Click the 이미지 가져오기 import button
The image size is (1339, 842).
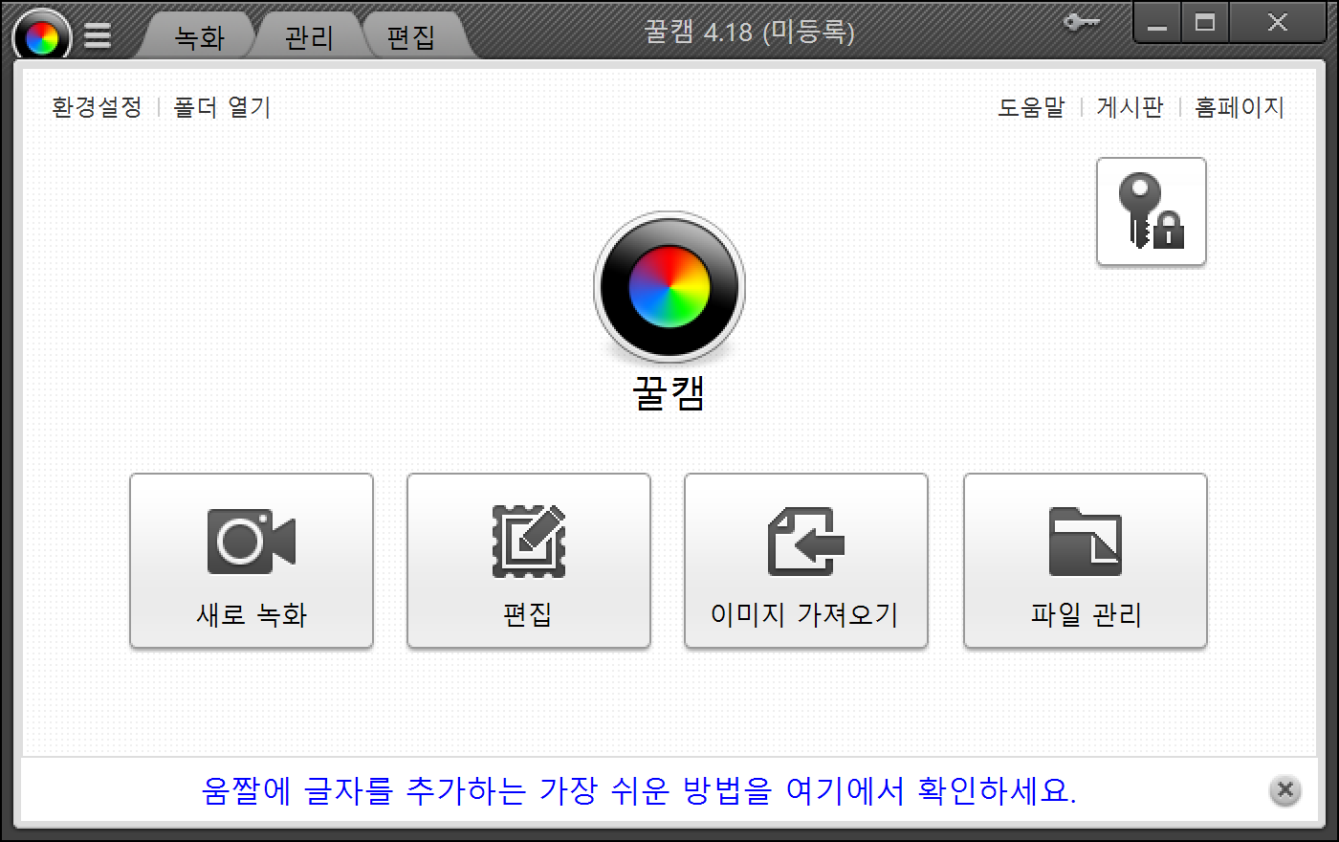coord(806,561)
